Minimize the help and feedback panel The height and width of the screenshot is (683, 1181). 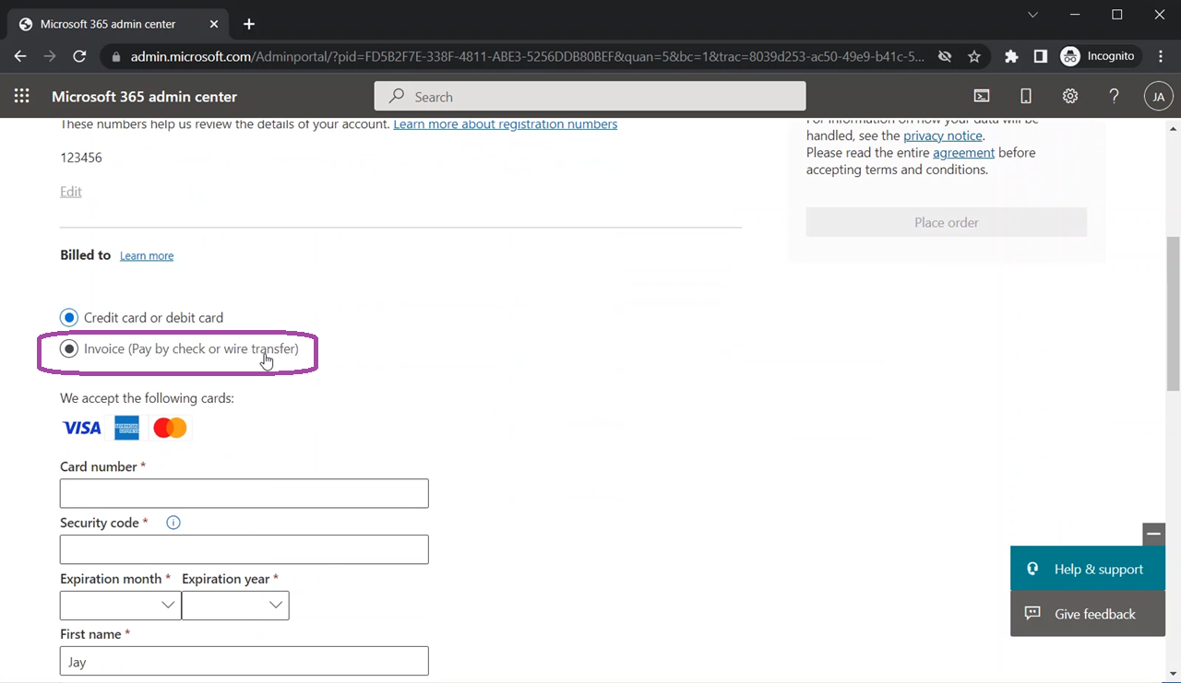pos(1153,534)
